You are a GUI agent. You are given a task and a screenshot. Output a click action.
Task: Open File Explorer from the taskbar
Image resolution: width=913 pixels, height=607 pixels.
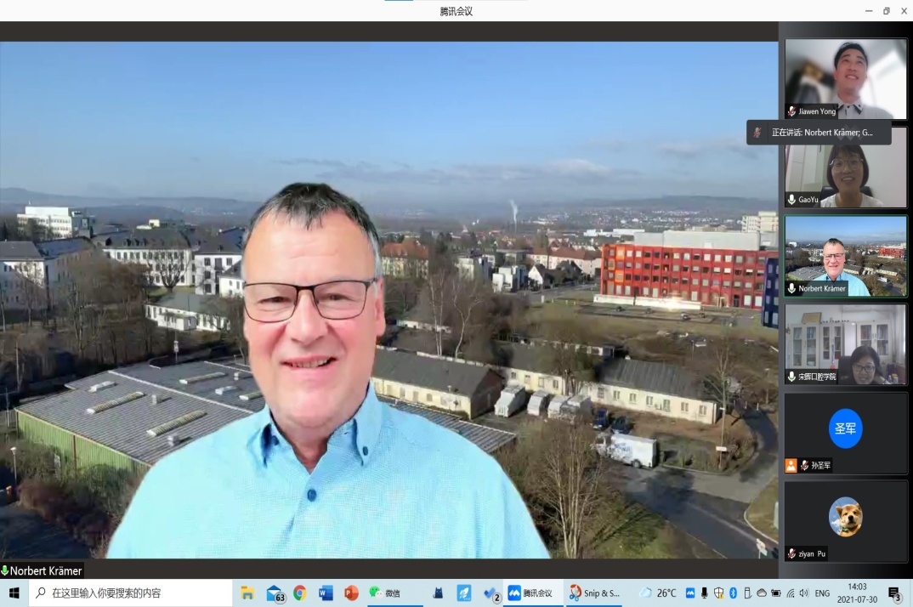(247, 593)
